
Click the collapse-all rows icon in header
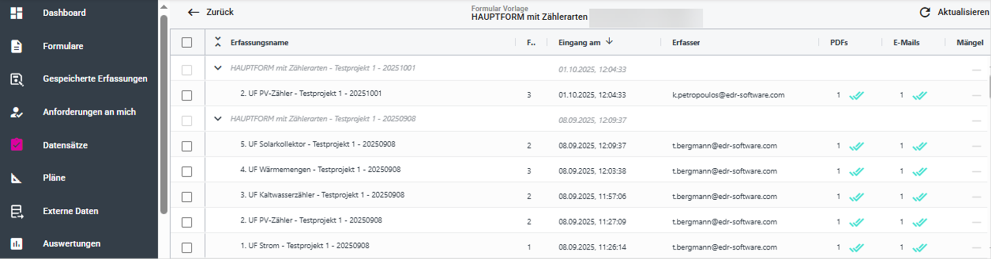click(218, 42)
